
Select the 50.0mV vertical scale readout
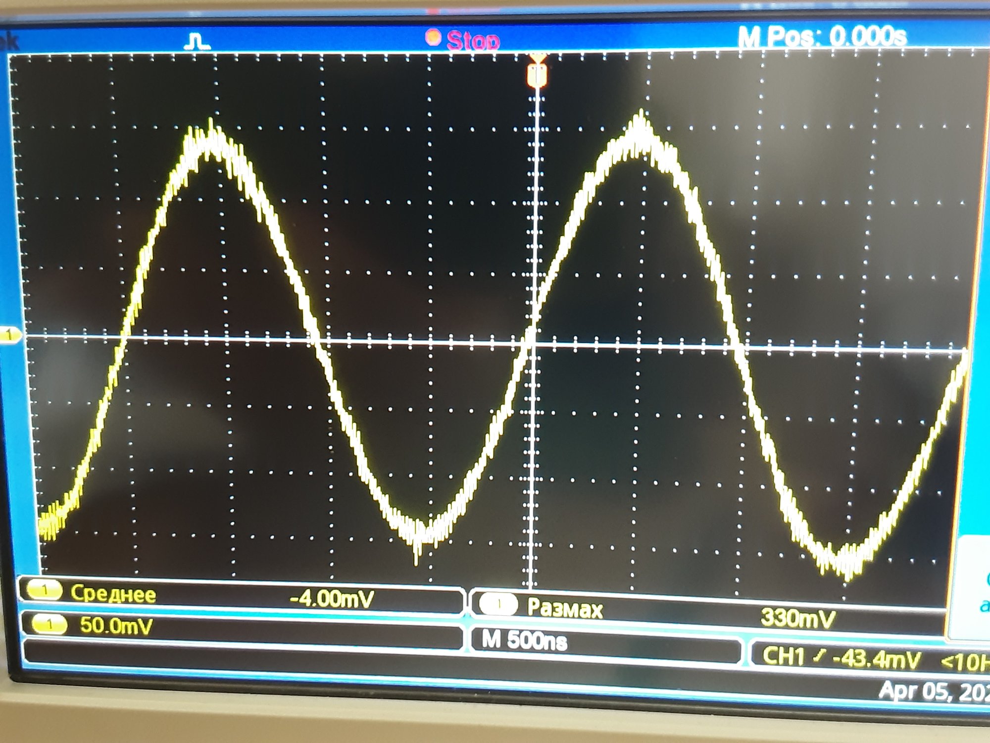point(116,626)
